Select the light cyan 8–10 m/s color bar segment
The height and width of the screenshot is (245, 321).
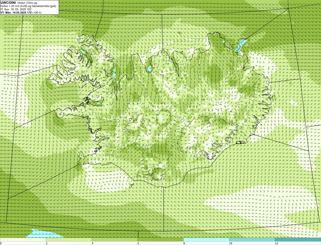206,239
